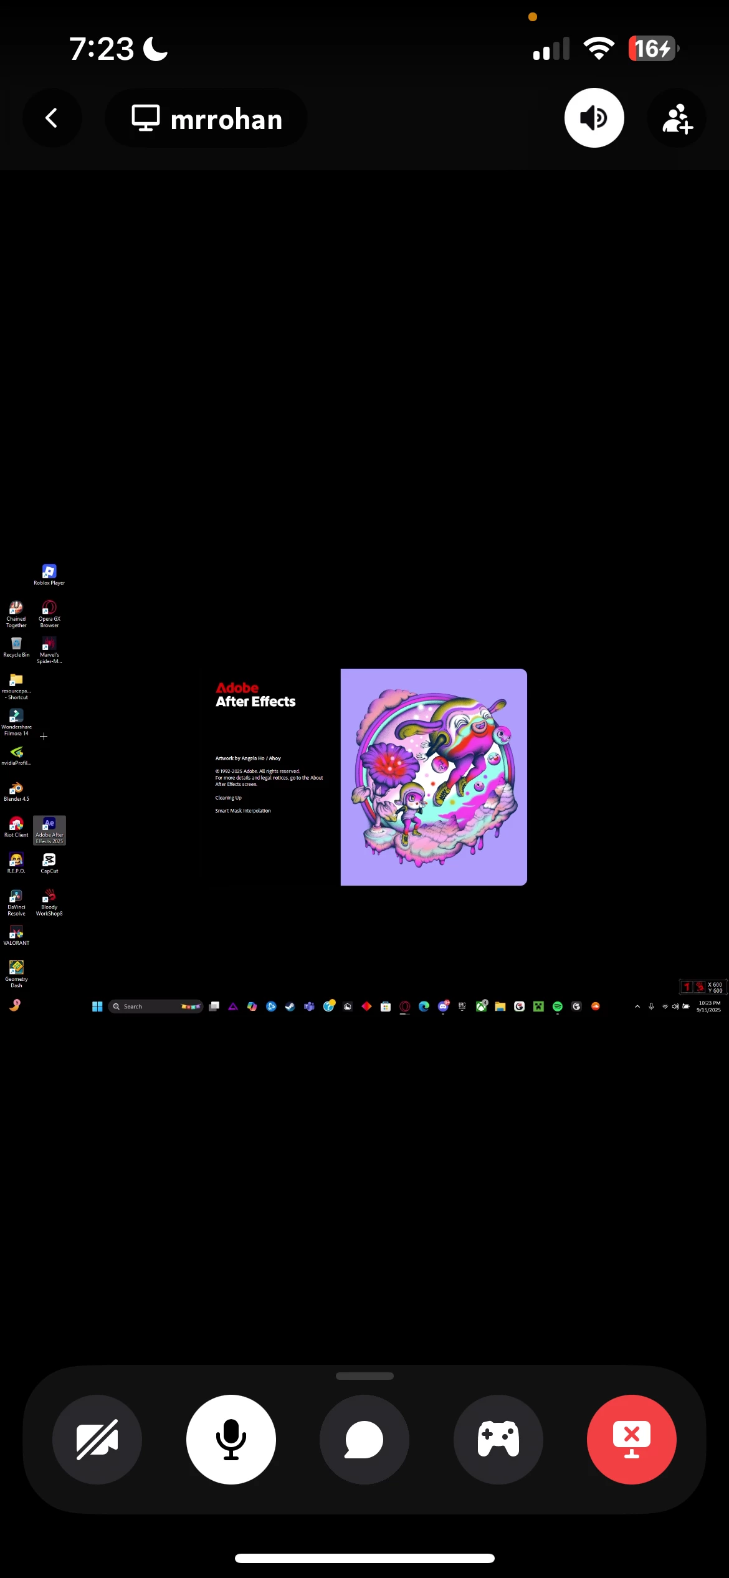
Task: Select the Opera GX Browser desktop shortcut
Action: pyautogui.click(x=49, y=614)
